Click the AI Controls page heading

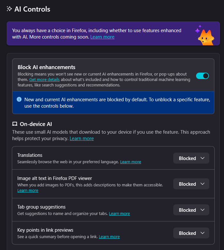pyautogui.click(x=32, y=9)
